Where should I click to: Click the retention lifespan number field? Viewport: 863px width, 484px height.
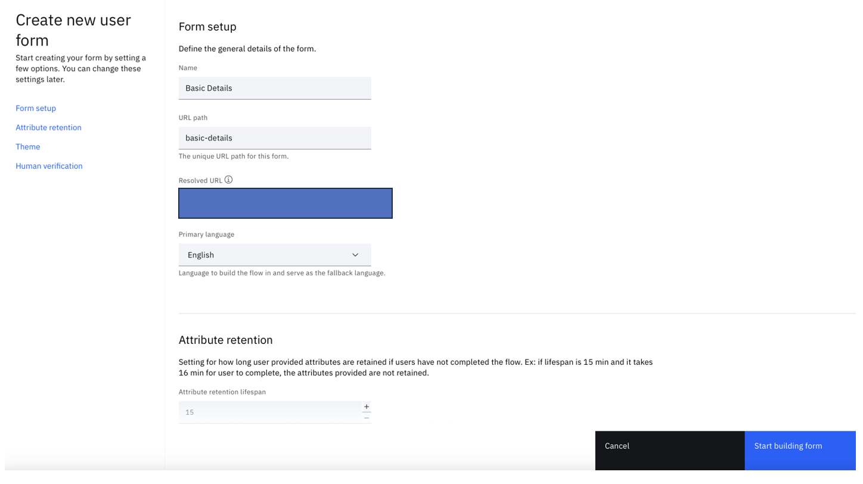pos(268,412)
